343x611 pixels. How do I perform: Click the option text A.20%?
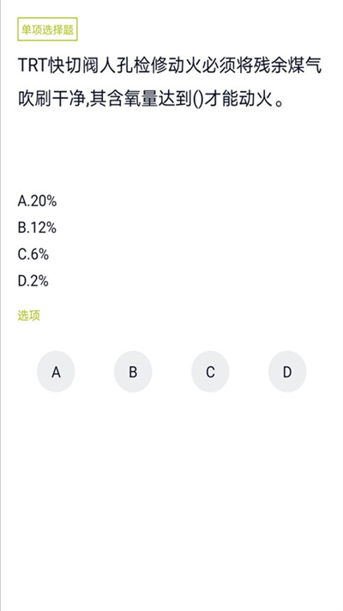[x=38, y=201]
